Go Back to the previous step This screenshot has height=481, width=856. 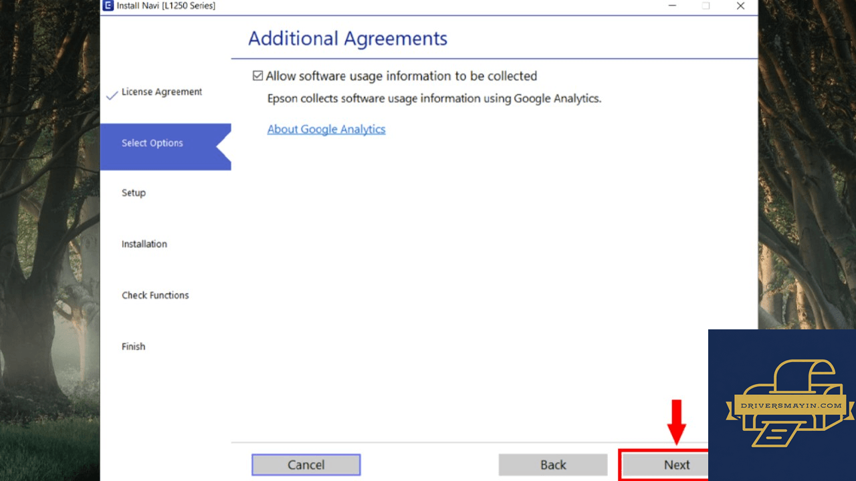[x=553, y=465]
